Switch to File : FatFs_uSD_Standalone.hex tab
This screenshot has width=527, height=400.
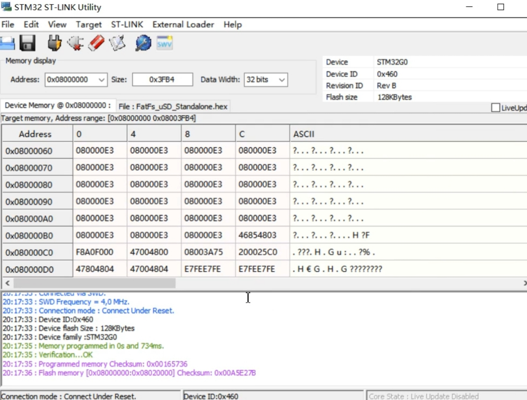tap(173, 106)
